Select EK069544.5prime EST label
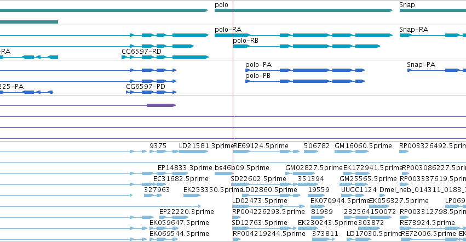Screen dimensions: 466x242 pos(179,234)
